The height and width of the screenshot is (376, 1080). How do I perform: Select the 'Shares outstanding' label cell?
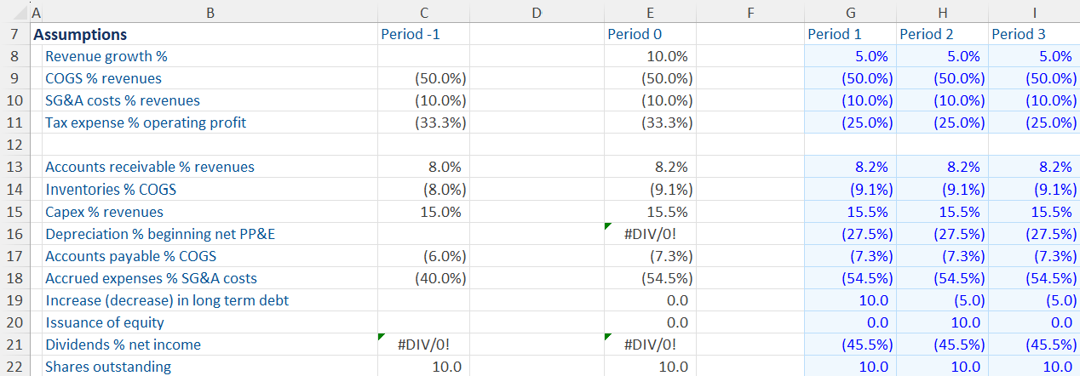[x=108, y=367]
